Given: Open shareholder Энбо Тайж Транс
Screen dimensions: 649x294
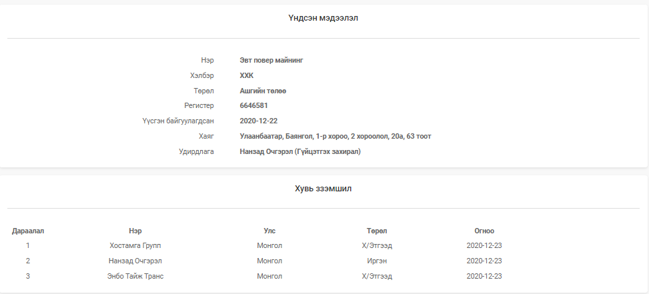Looking at the screenshot, I should [135, 276].
